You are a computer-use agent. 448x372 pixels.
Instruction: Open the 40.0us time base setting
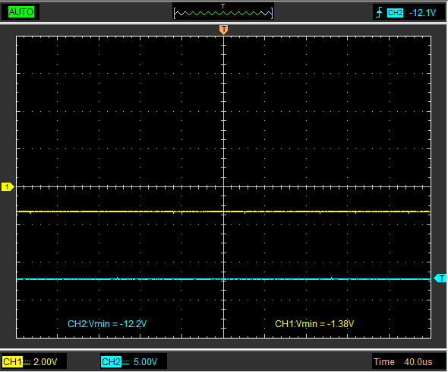[x=418, y=361]
